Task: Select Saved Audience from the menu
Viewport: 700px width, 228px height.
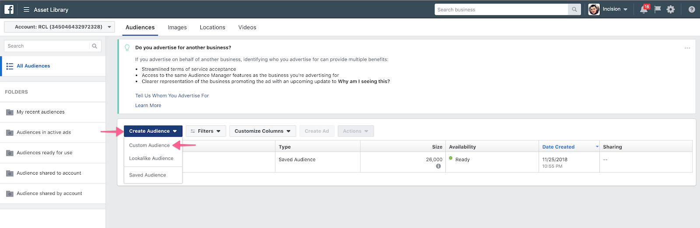Action: [x=147, y=175]
